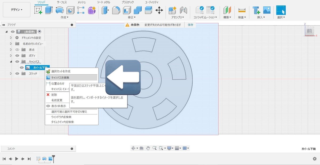Image resolution: width=320 pixels, height=165 pixels.
Task: Choose ウィンドウ内を検索 in context menu
Action: [71, 117]
